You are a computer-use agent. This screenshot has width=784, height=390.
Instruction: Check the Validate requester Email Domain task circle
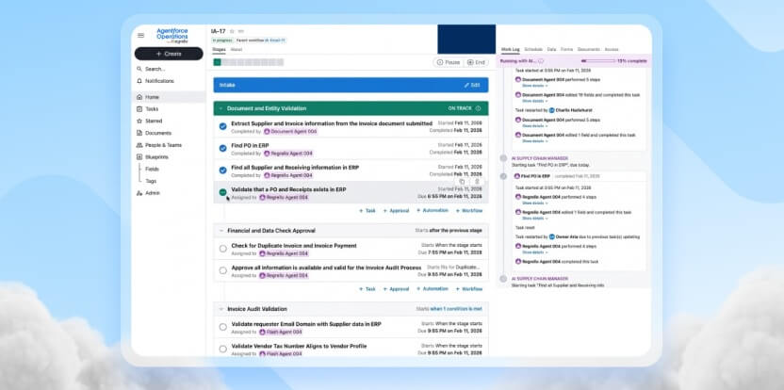223,327
